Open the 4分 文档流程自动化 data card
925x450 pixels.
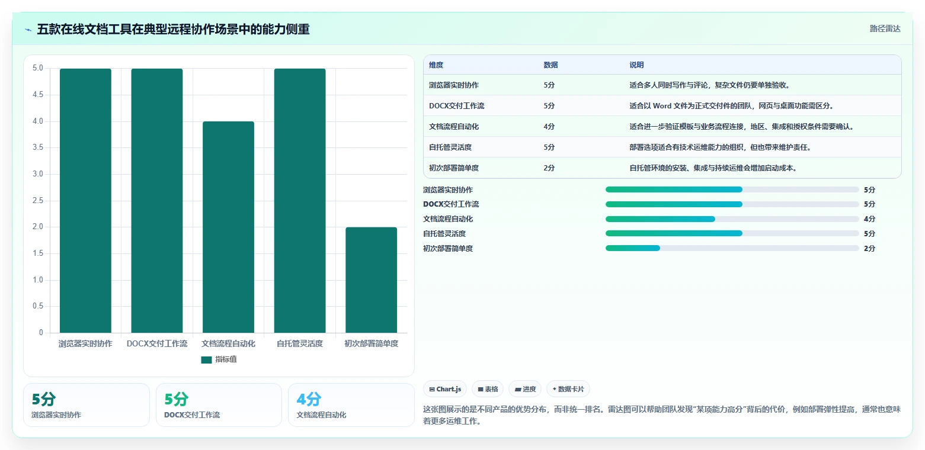(351, 405)
